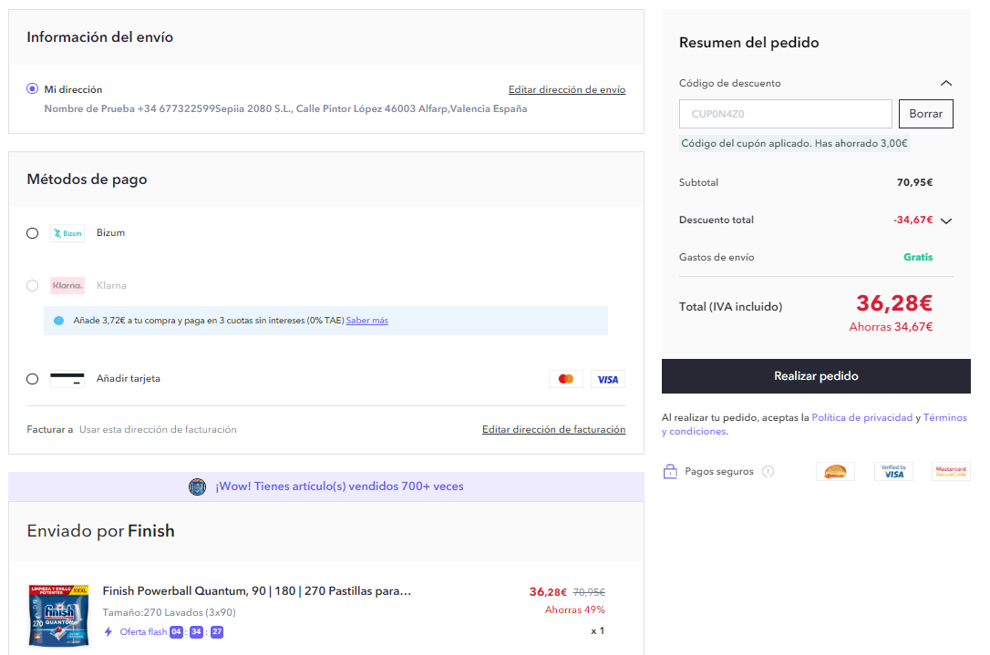Click the Mastercard SecureCode badge

click(x=951, y=471)
